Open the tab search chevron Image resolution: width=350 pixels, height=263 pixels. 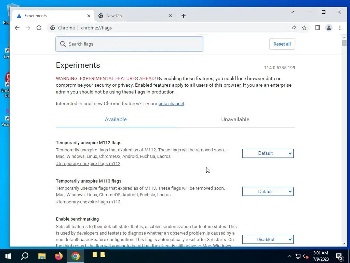(x=292, y=12)
